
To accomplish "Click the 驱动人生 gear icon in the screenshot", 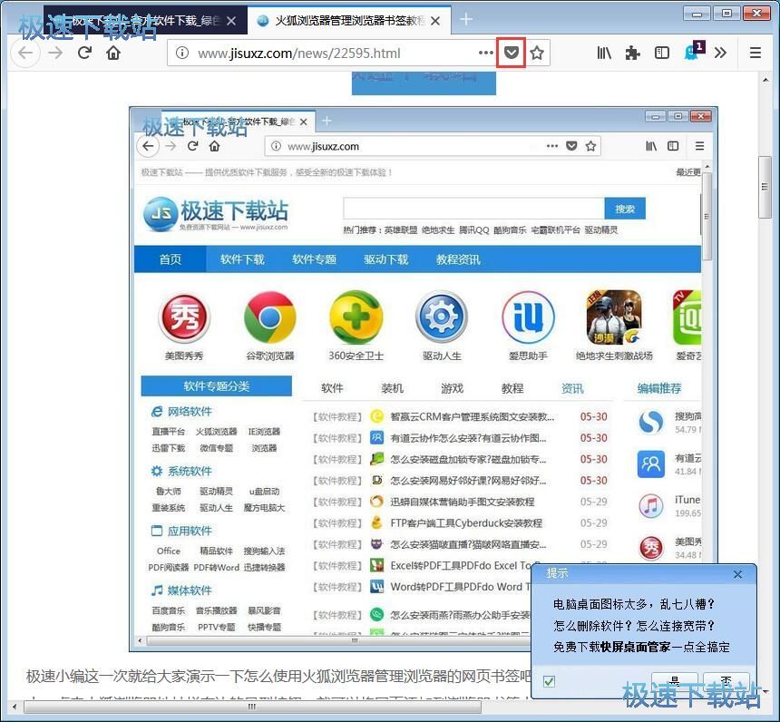I will [442, 317].
